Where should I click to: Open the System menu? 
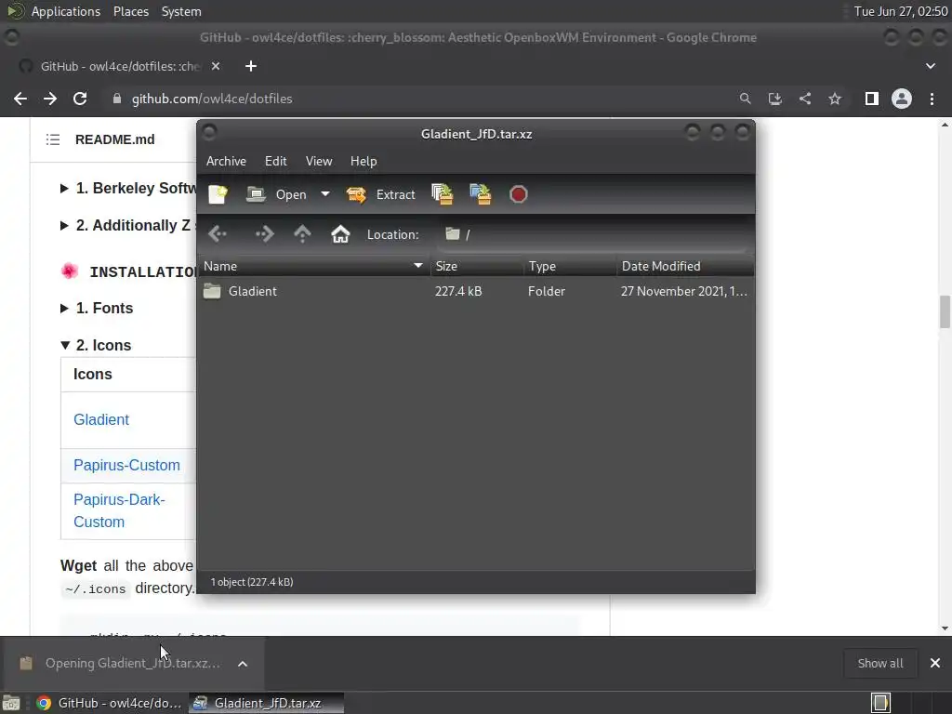(x=181, y=11)
